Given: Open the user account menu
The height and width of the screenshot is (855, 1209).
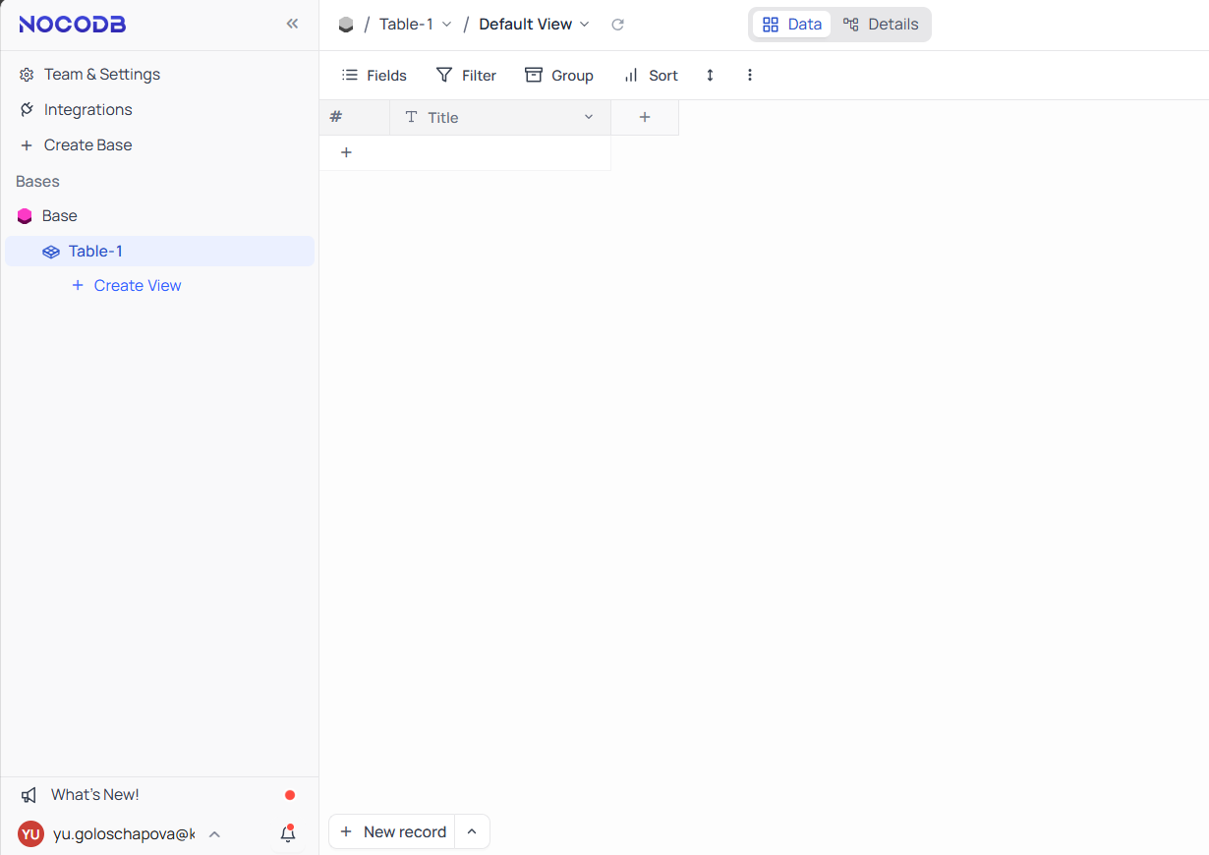Looking at the screenshot, I should point(118,834).
